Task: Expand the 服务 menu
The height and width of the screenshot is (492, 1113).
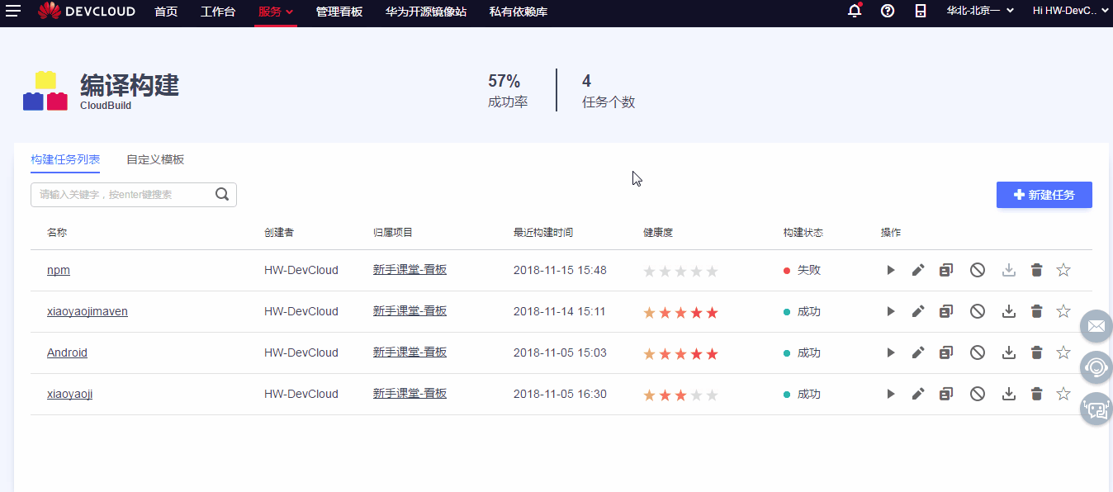Action: coord(275,12)
